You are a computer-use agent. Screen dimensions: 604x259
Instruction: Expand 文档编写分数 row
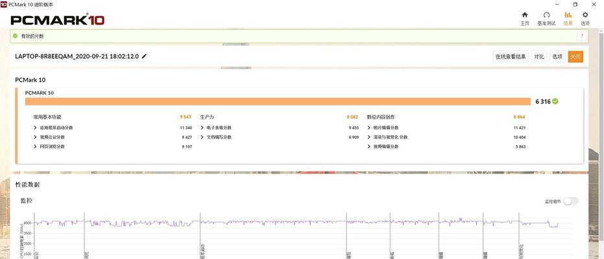click(x=202, y=137)
